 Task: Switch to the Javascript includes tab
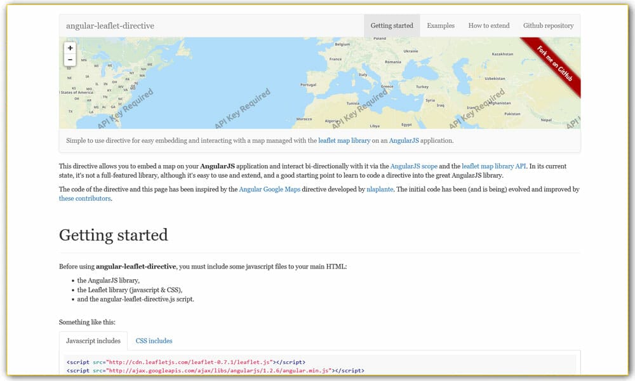[93, 340]
